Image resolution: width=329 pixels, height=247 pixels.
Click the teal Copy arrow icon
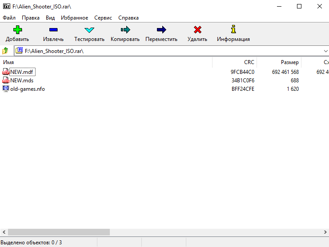(x=125, y=30)
